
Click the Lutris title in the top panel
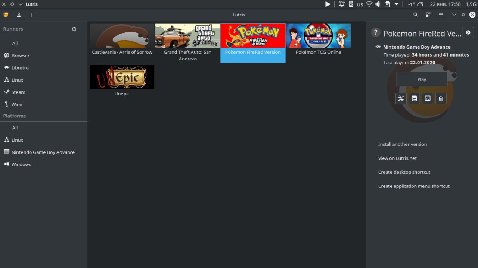tap(32, 4)
